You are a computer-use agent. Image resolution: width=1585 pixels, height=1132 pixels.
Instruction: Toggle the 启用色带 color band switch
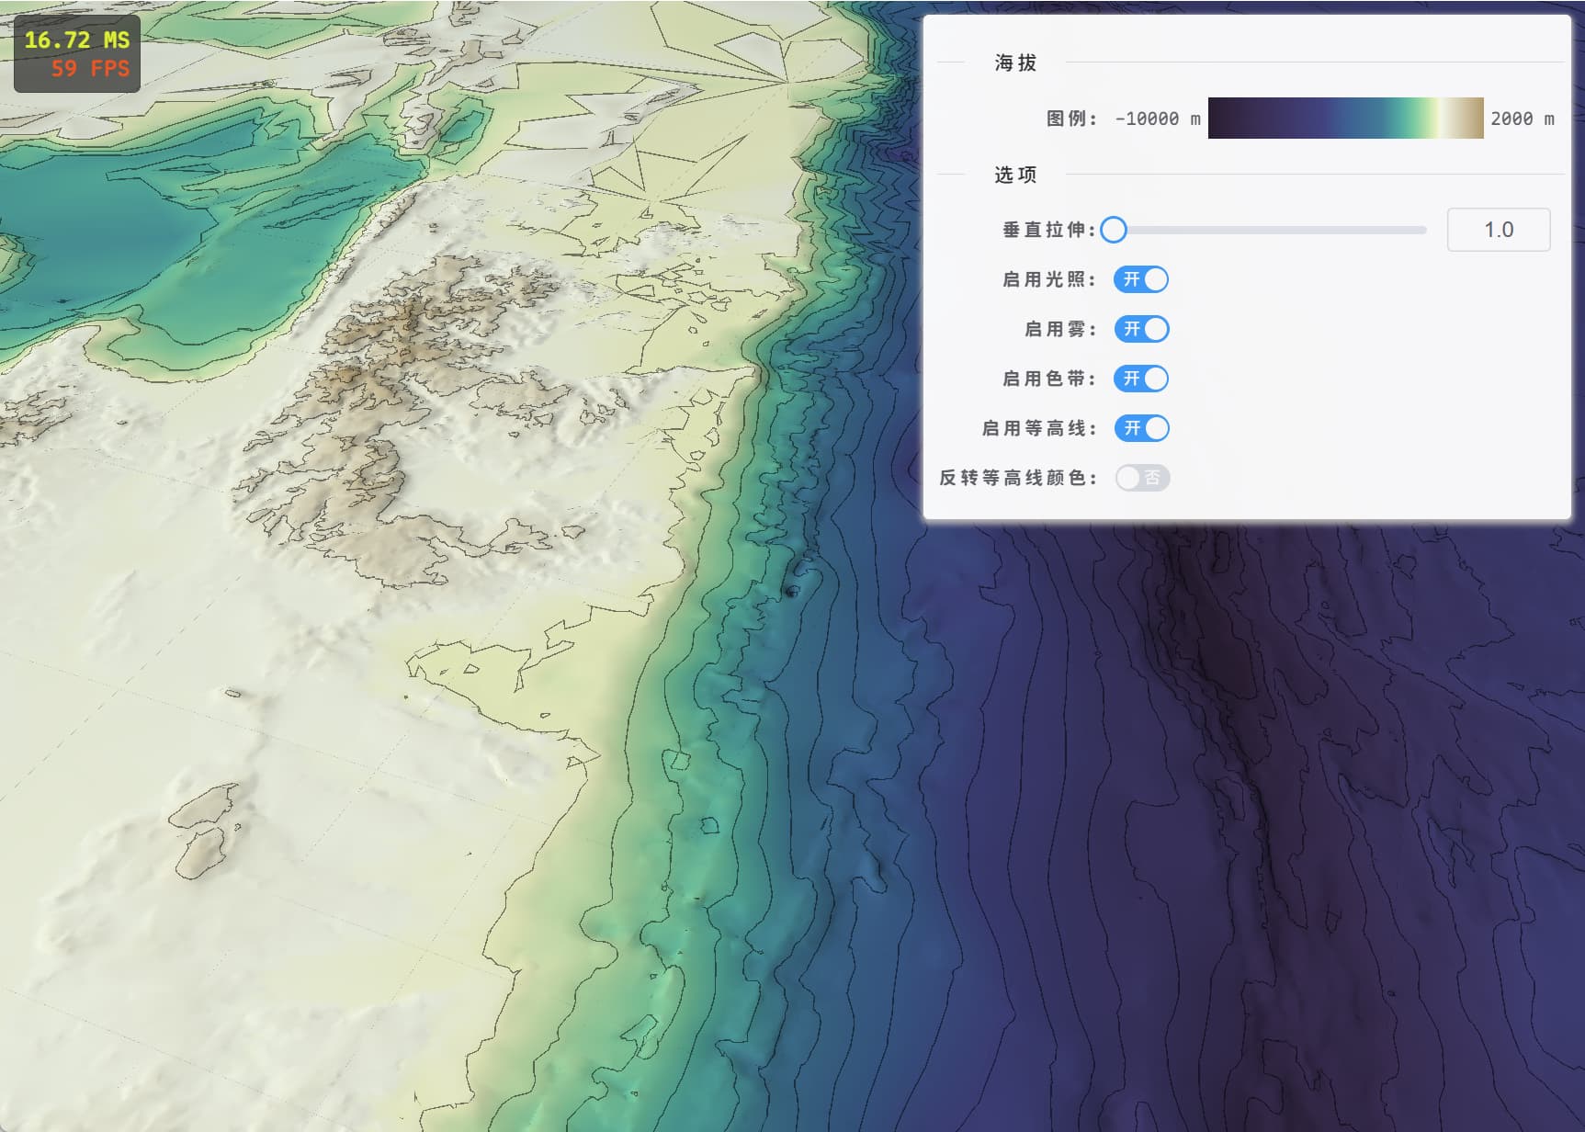[x=1141, y=379]
